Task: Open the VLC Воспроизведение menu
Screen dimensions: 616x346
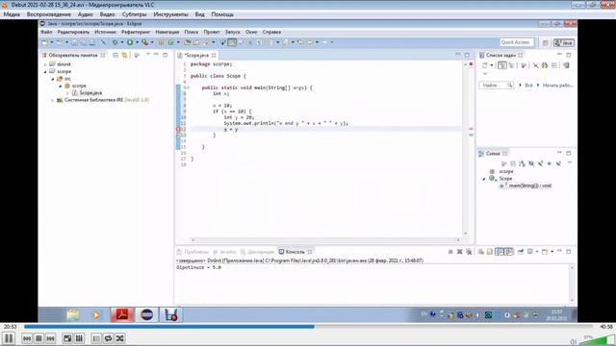Action: coord(49,14)
